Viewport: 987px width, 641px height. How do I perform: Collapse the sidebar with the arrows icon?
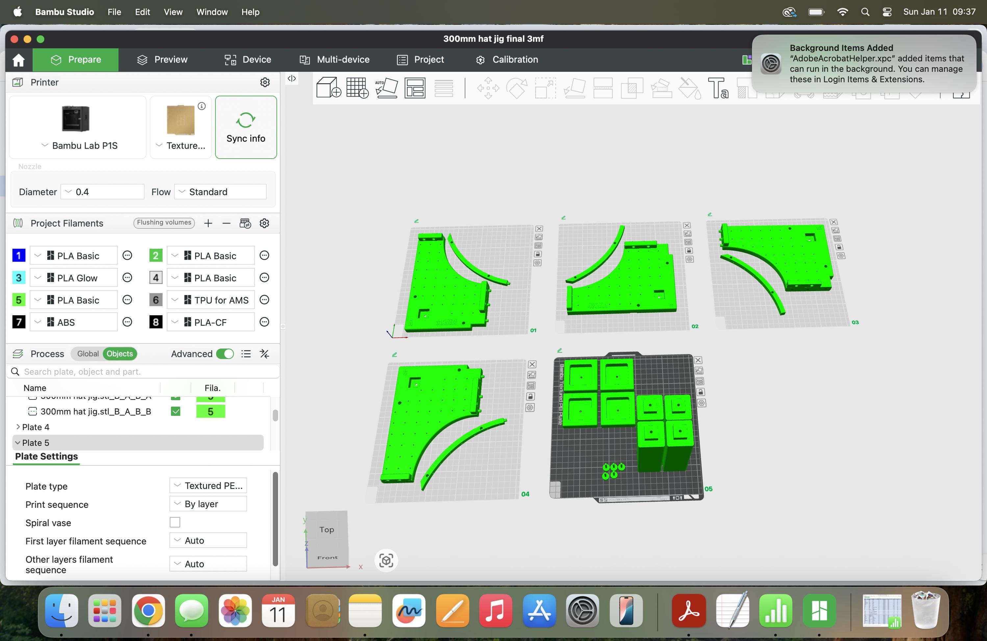click(292, 78)
